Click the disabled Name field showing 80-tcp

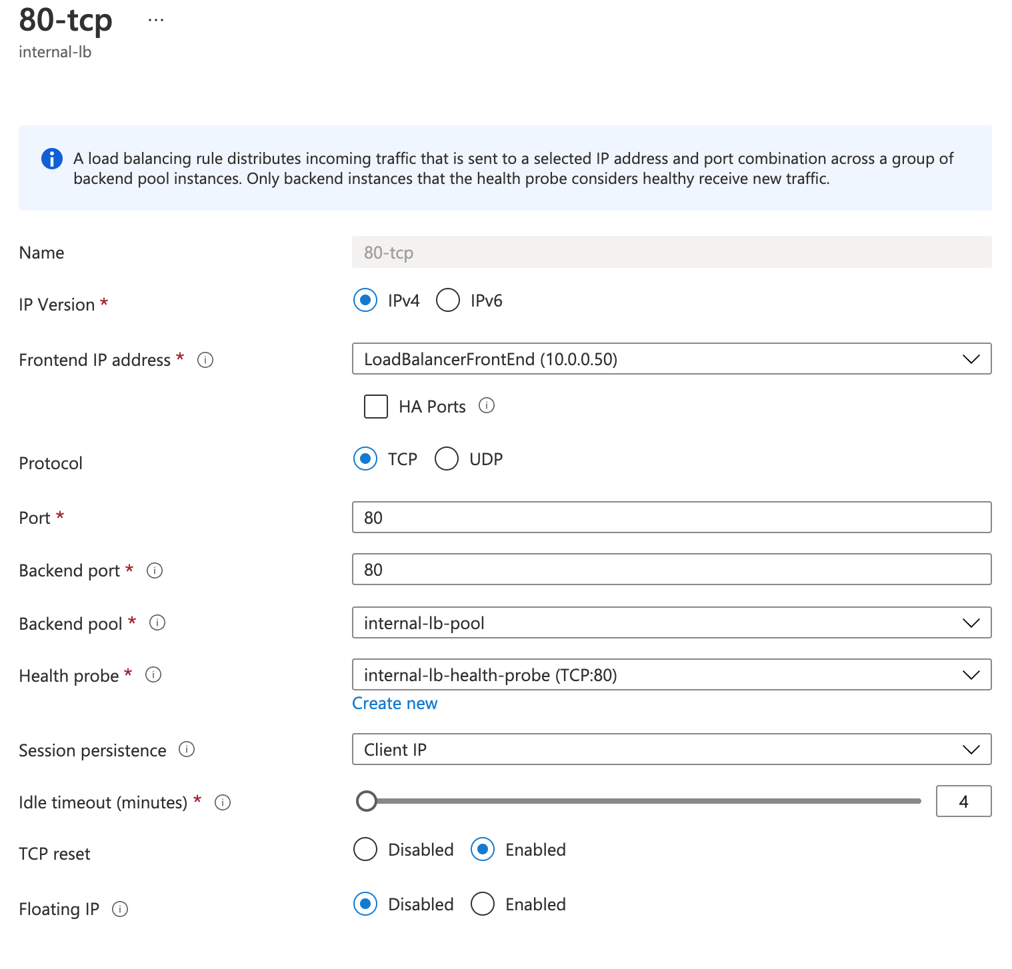click(672, 252)
